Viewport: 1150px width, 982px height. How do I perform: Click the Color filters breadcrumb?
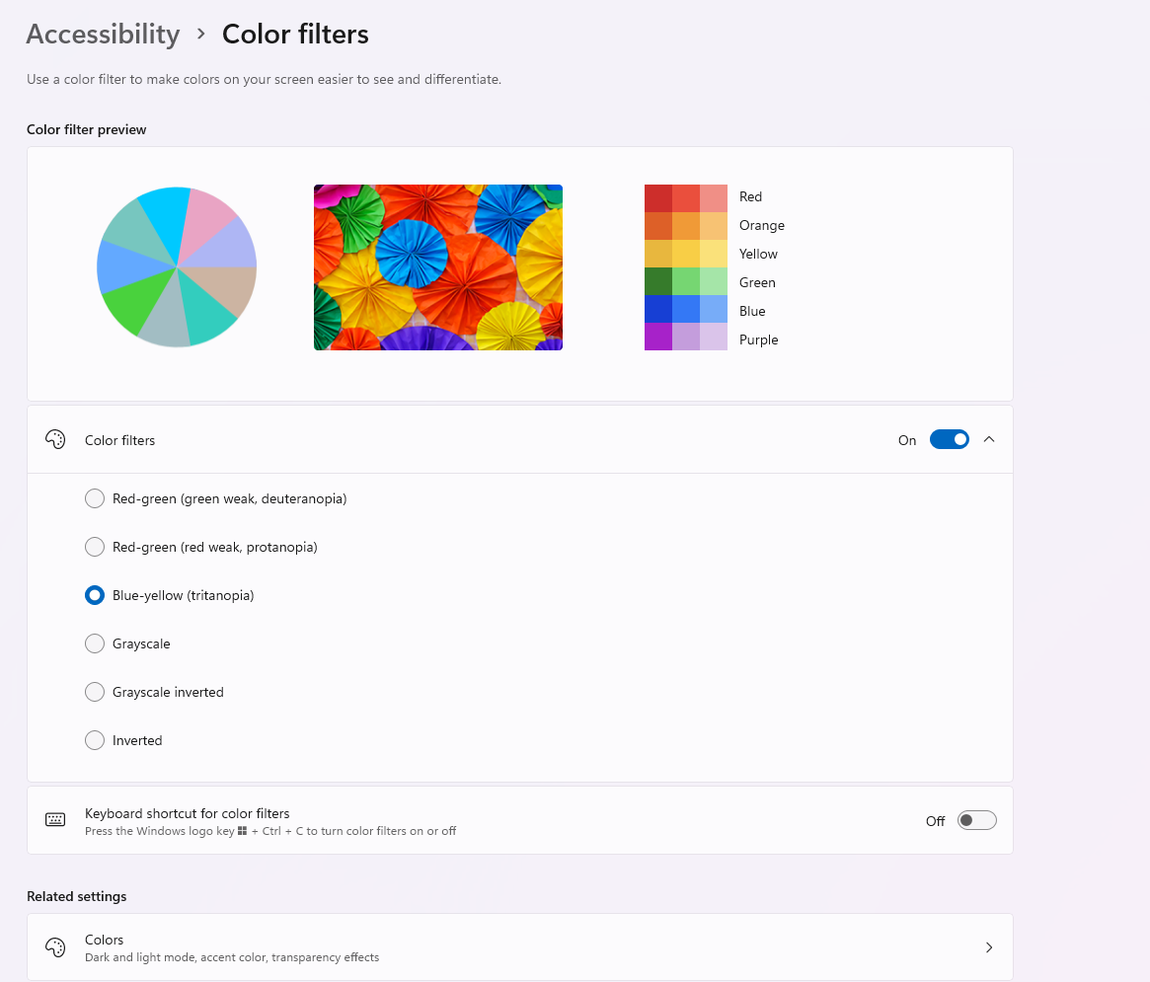[x=294, y=34]
